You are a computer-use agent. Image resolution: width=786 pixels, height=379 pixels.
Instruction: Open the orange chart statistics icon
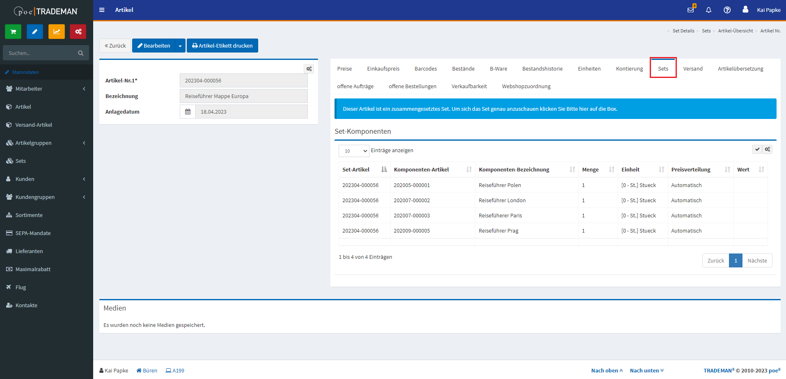pos(57,32)
